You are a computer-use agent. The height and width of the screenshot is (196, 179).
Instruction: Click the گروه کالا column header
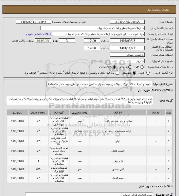[59, 113]
